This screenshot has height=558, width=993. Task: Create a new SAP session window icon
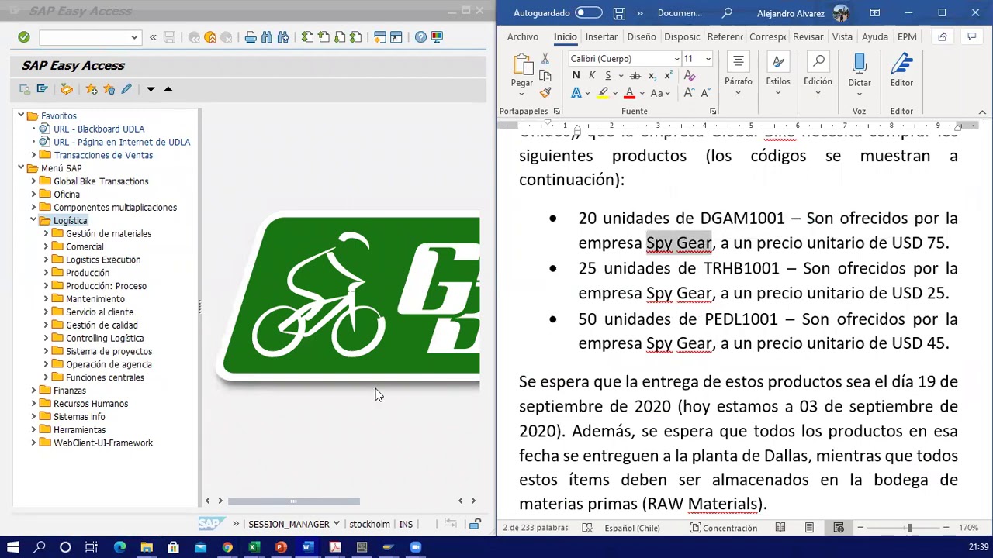tap(380, 37)
